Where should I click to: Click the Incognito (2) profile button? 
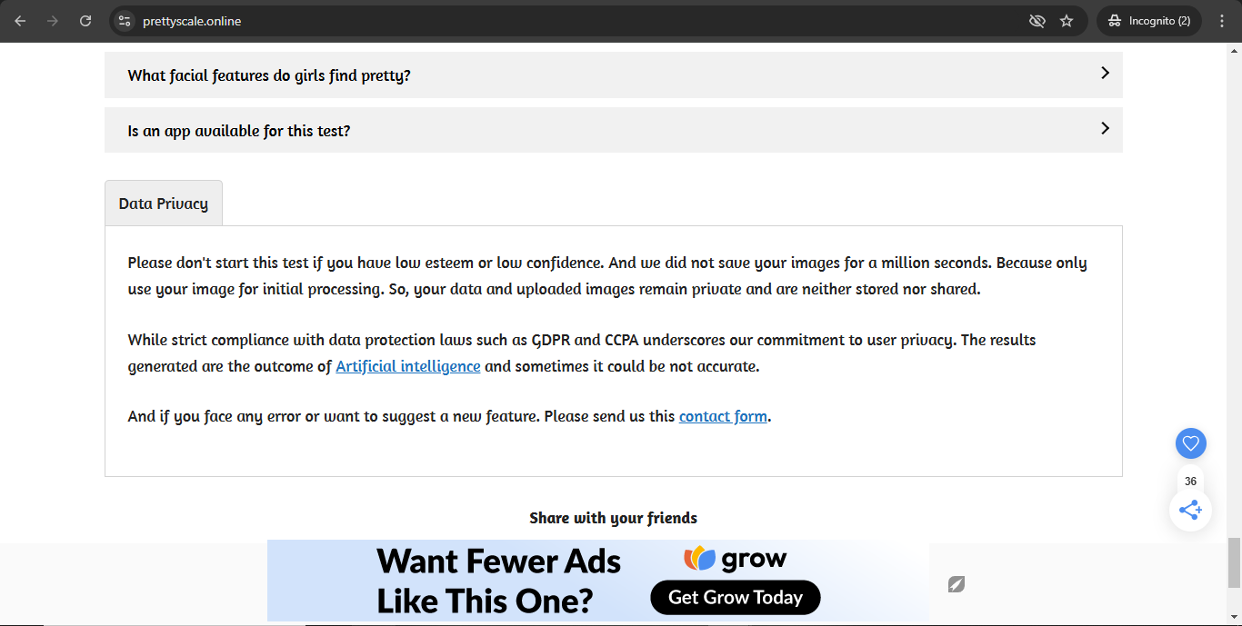[1149, 21]
